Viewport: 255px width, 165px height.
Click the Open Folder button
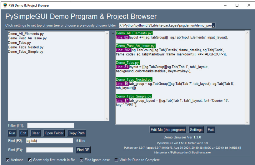(54, 133)
